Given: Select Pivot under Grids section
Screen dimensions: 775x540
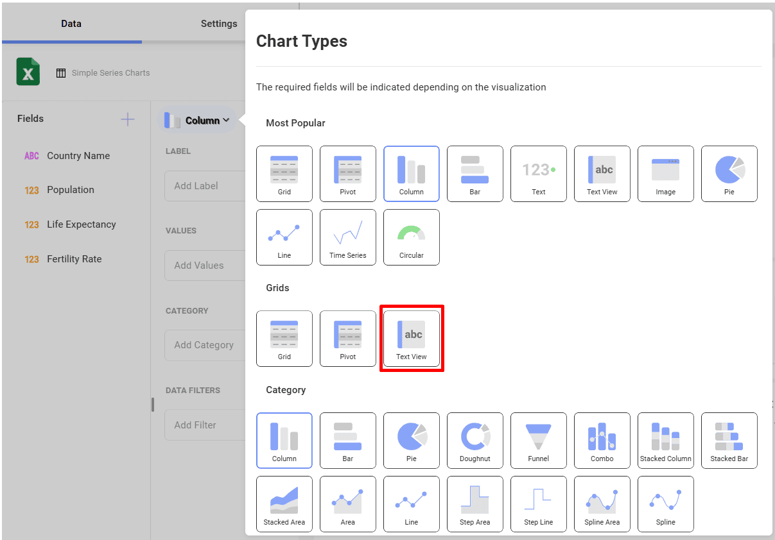Looking at the screenshot, I should (x=348, y=339).
